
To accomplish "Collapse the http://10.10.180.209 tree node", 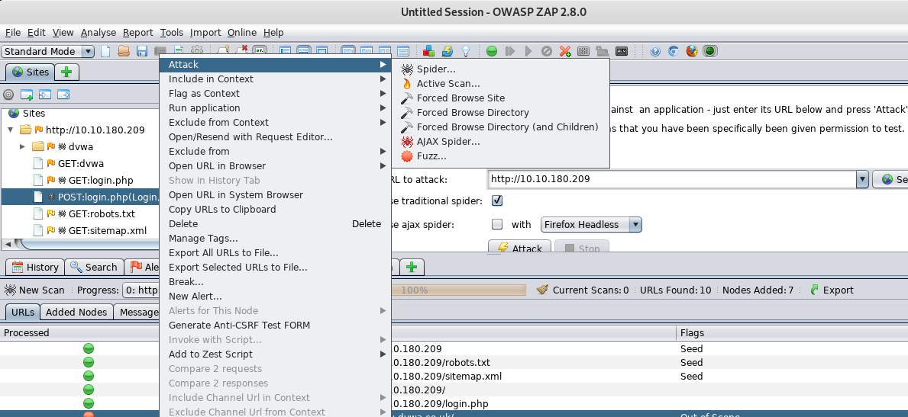I will pos(10,130).
